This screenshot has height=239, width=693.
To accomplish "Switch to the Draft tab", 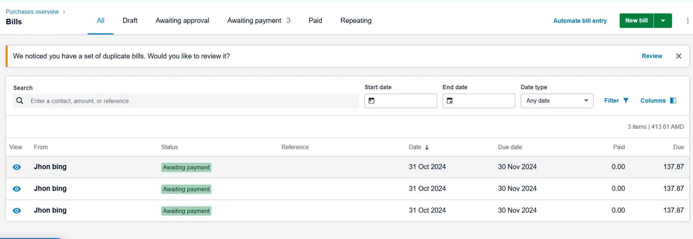I will (130, 21).
